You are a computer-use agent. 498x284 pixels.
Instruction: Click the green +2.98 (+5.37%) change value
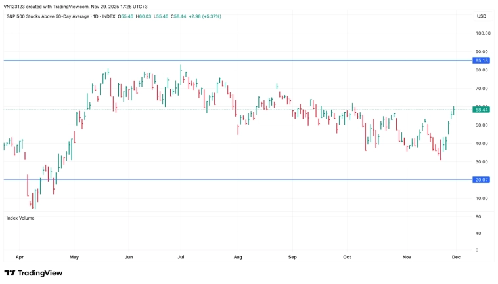(x=204, y=16)
